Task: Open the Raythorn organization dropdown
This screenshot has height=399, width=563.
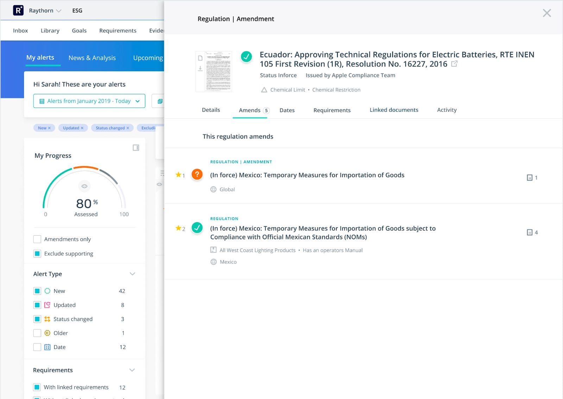Action: click(x=45, y=11)
